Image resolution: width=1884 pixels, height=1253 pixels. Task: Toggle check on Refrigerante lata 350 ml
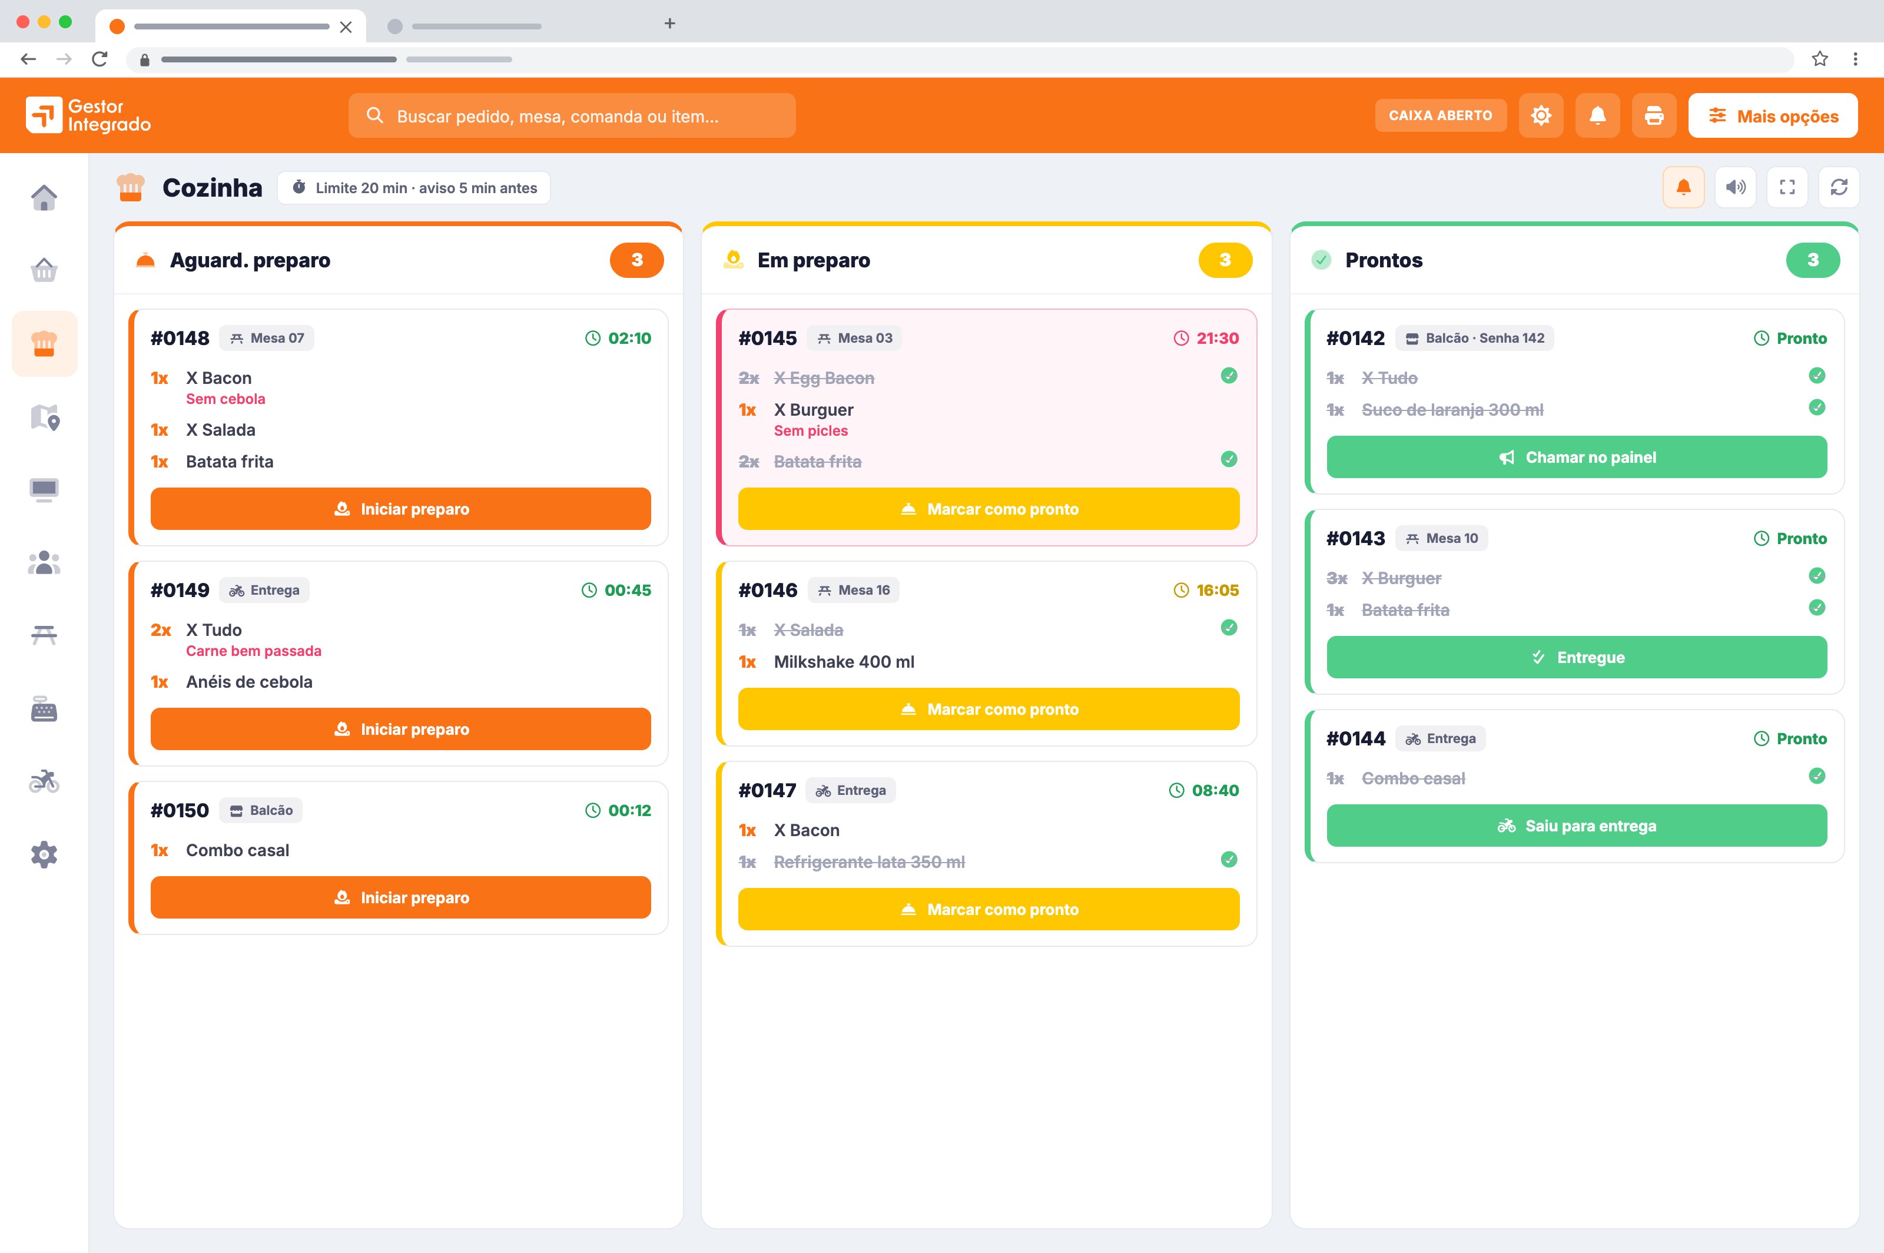coord(1229,859)
